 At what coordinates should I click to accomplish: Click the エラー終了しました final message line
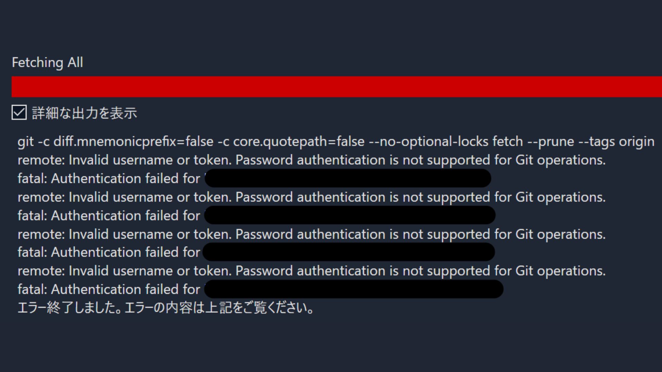coord(165,308)
